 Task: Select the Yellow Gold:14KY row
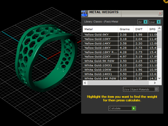(x=120, y=43)
